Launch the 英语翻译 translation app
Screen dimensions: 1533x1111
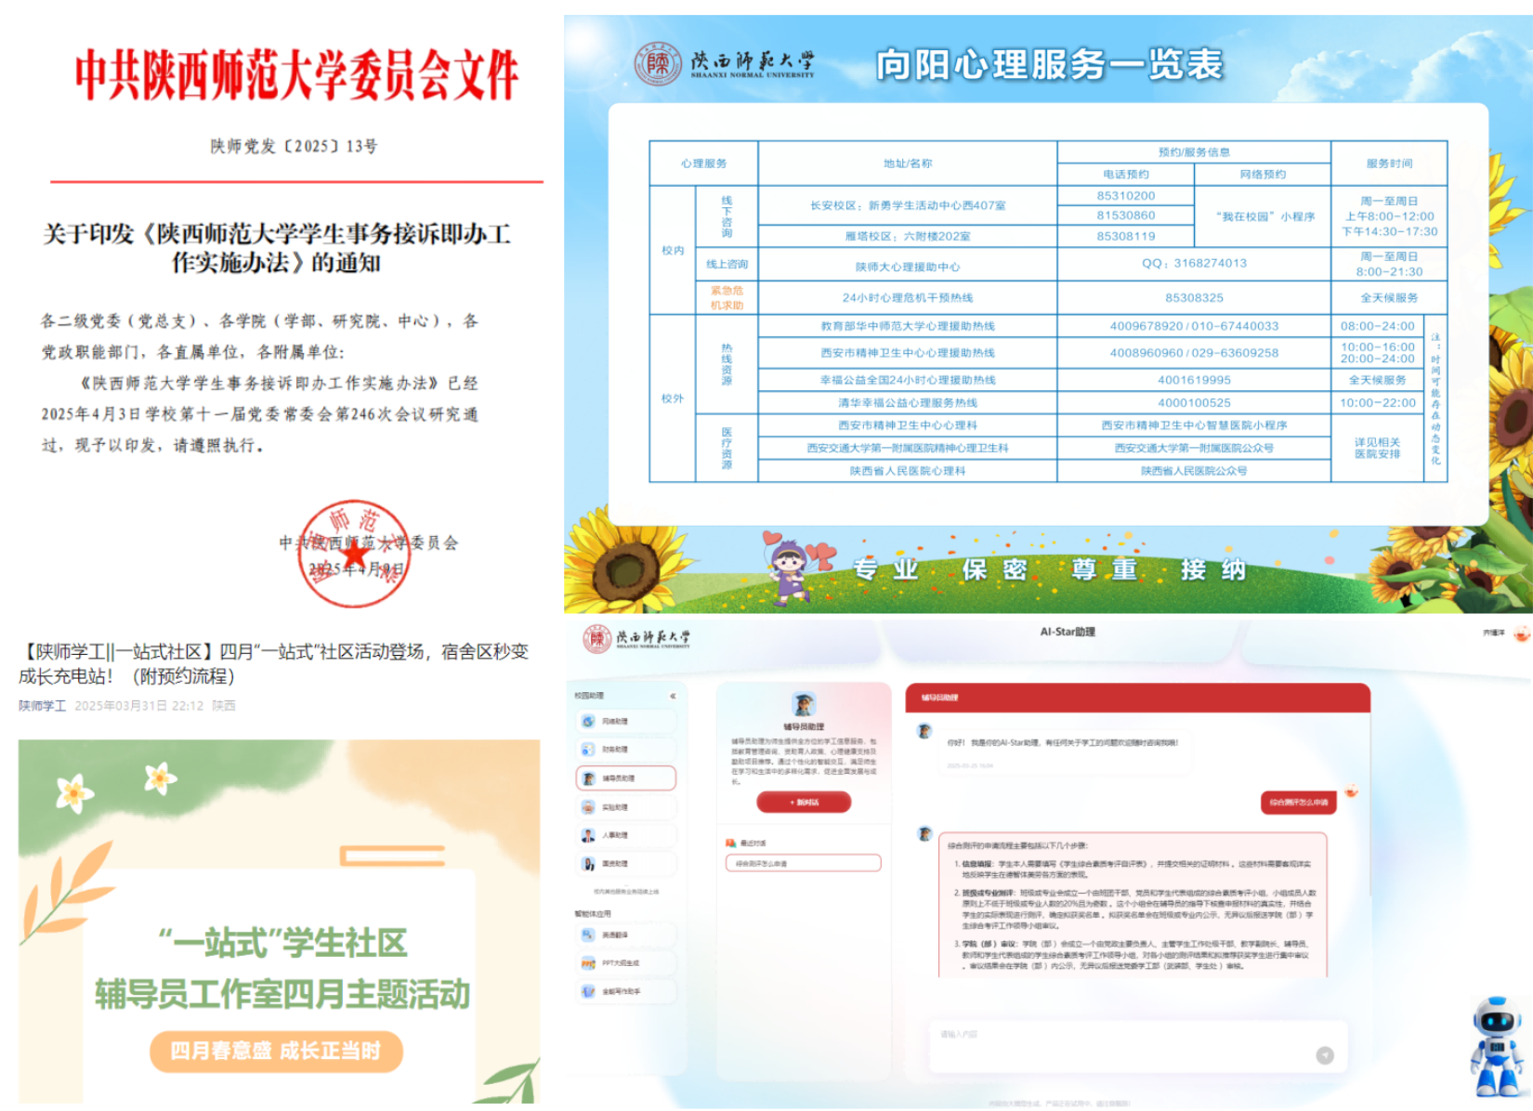[x=588, y=935]
